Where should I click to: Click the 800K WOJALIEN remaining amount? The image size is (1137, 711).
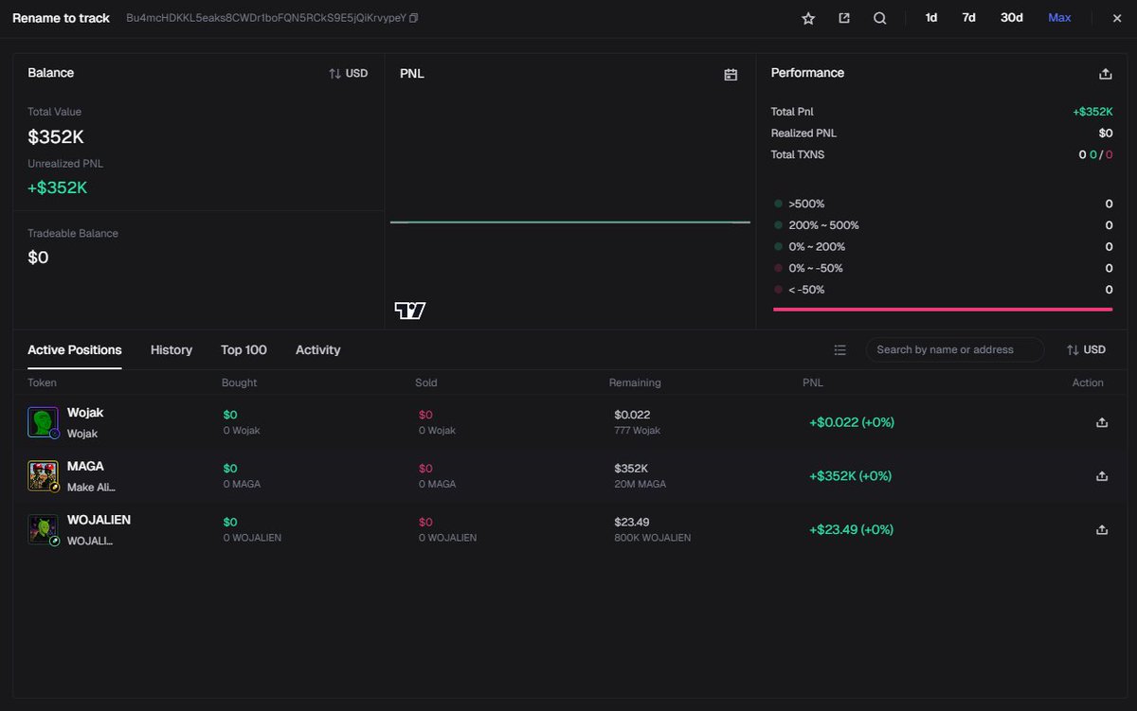652,538
